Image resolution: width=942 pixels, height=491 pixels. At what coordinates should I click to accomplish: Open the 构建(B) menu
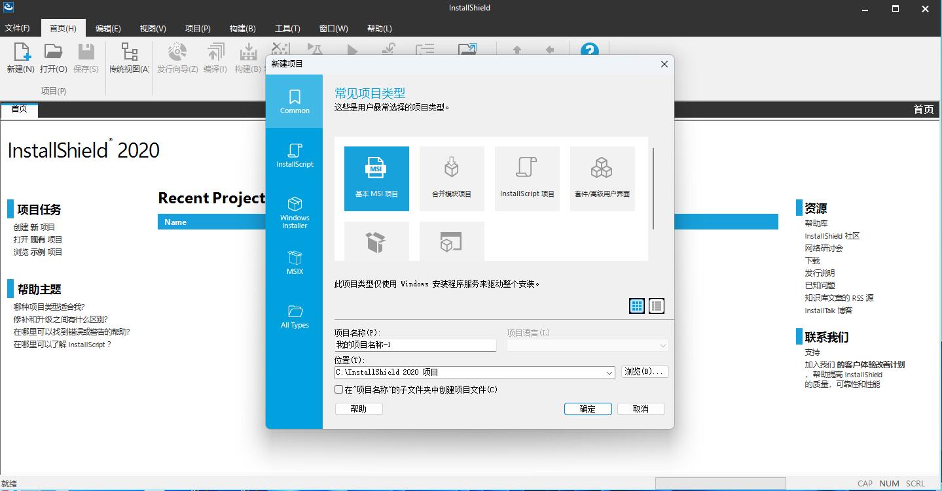point(243,28)
